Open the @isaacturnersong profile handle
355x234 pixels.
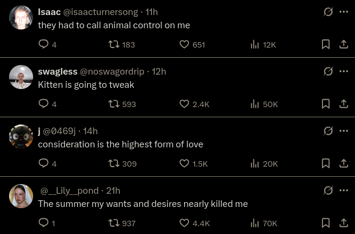(x=100, y=12)
